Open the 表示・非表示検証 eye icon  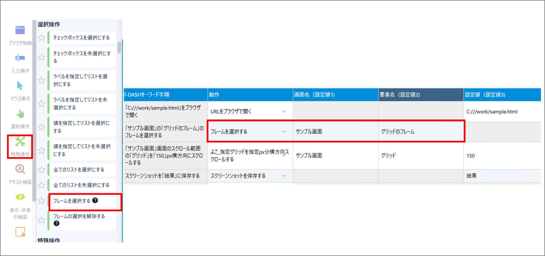(20, 197)
